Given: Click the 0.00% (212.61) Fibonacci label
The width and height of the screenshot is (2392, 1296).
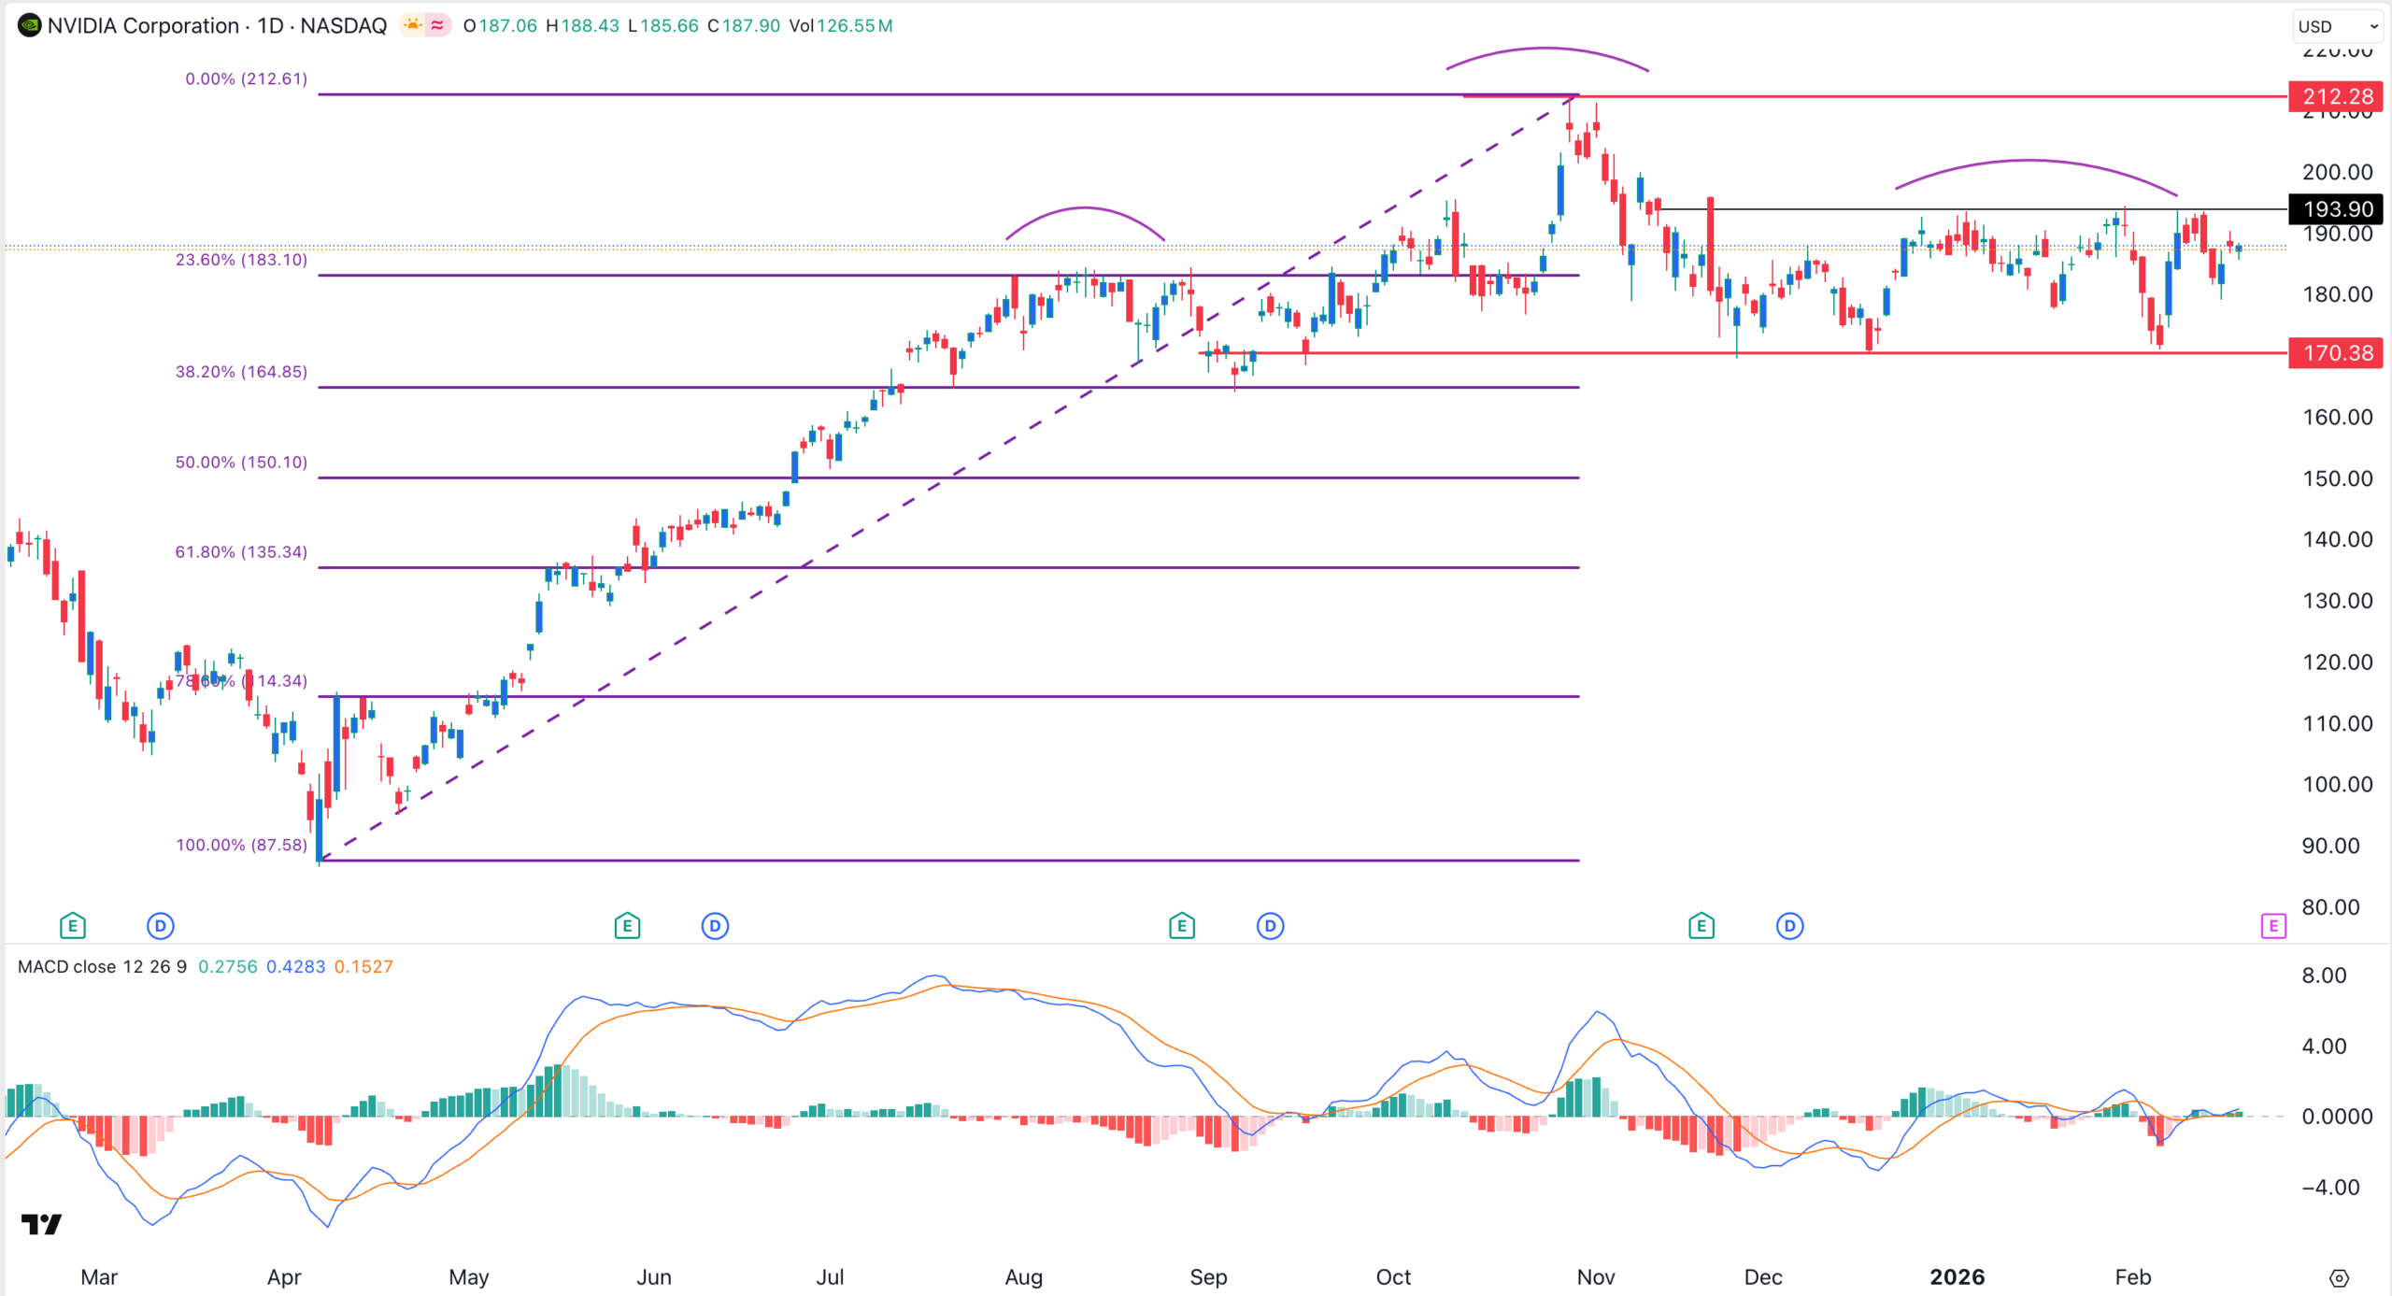Looking at the screenshot, I should point(247,78).
